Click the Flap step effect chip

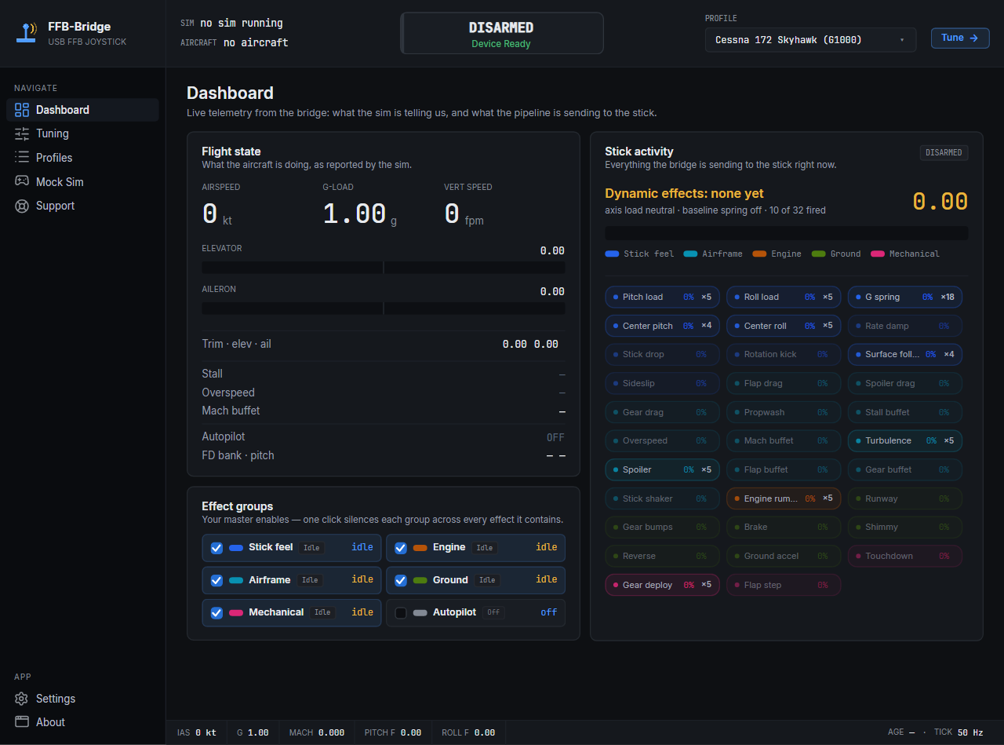click(x=784, y=585)
